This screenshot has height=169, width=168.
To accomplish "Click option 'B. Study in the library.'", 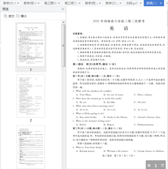I will pos(116,117).
